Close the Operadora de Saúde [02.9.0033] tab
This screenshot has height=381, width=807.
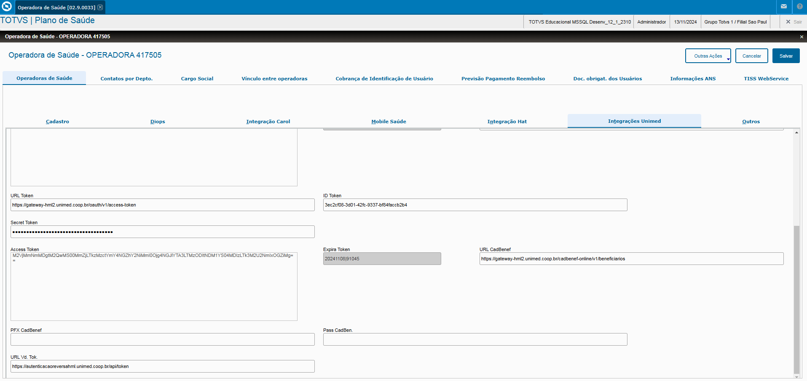click(x=100, y=7)
